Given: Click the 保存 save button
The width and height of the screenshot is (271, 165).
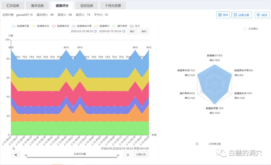Looking at the screenshot, I should coord(223,15).
